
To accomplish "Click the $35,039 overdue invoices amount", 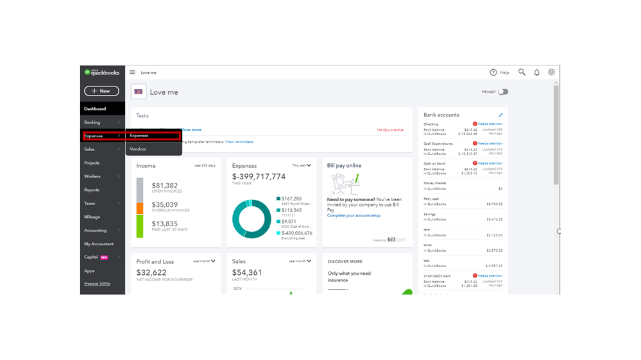I will (165, 204).
